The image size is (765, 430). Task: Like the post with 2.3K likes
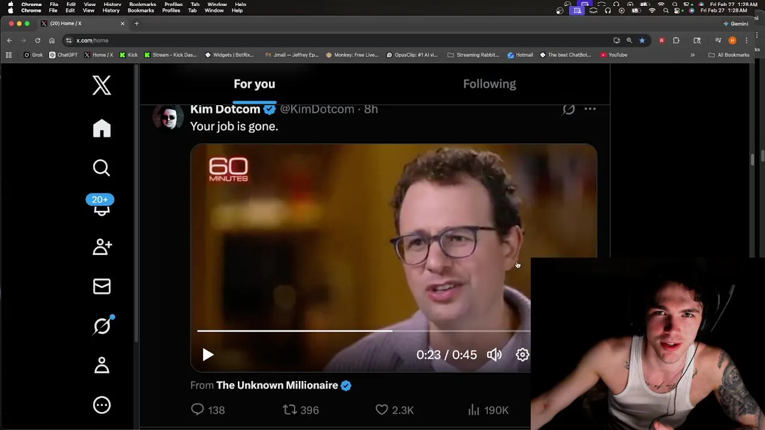(394, 410)
